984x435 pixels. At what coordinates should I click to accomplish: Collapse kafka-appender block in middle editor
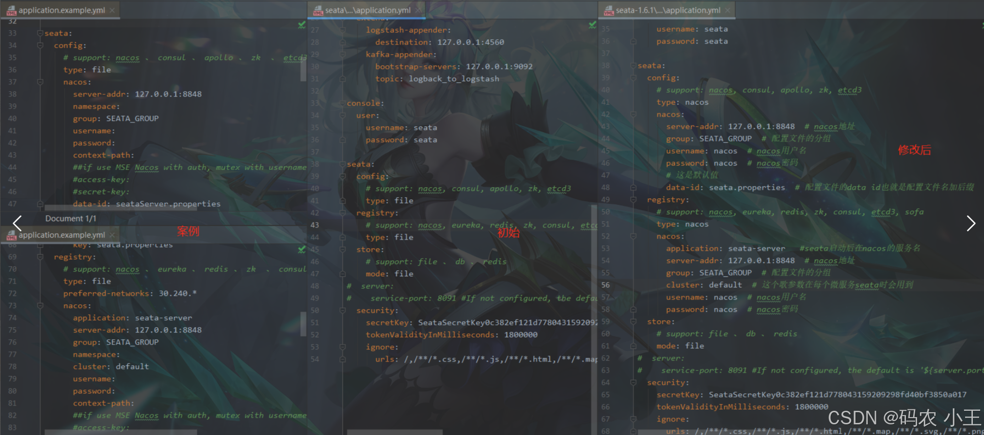pos(343,55)
